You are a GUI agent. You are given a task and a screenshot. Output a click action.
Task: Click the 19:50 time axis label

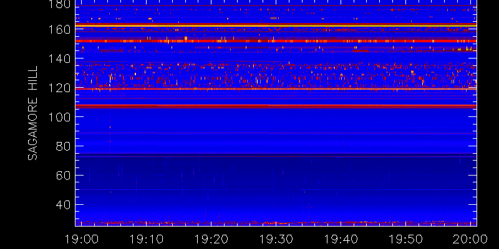coord(406,238)
